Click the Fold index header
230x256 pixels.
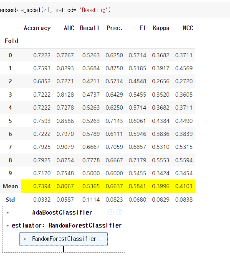pyautogui.click(x=11, y=41)
